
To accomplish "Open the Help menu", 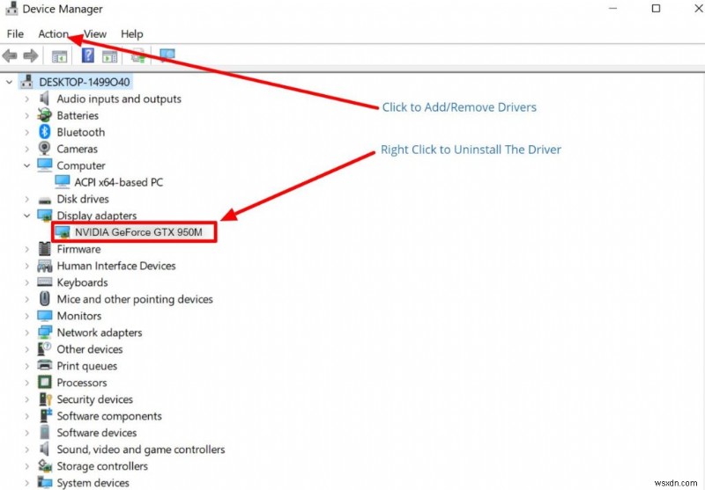I will 131,34.
